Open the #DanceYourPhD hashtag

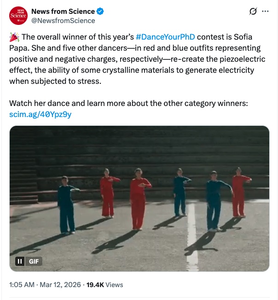tap(168, 37)
